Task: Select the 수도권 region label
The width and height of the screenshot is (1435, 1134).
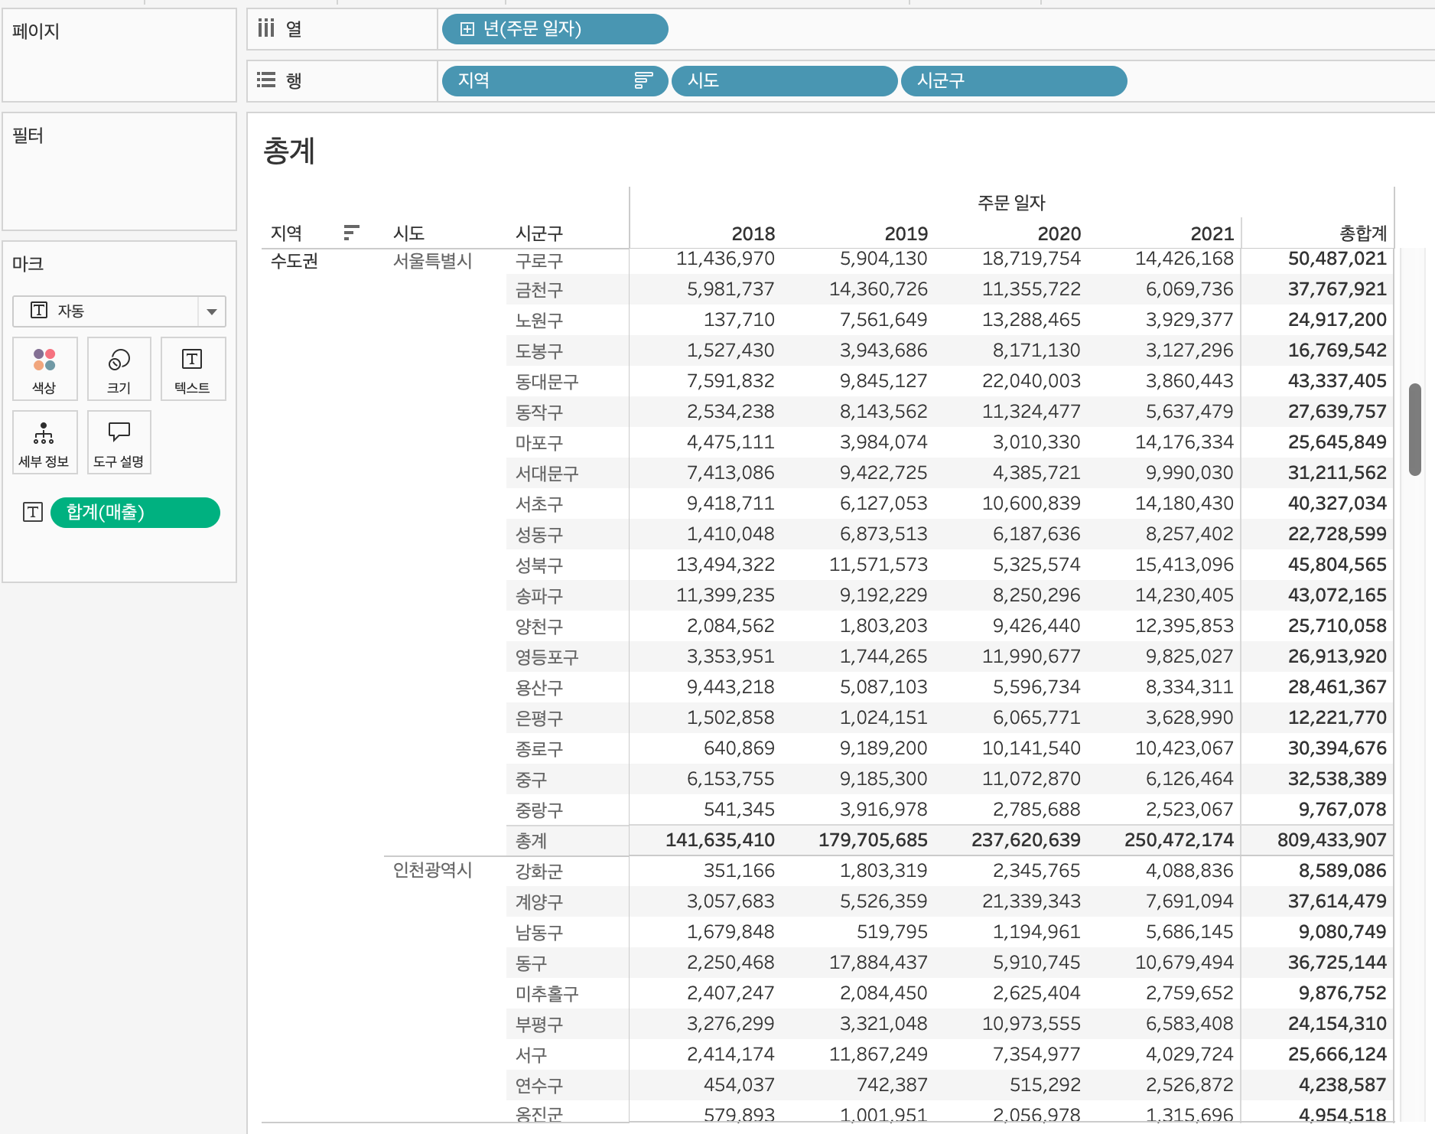Action: click(294, 261)
